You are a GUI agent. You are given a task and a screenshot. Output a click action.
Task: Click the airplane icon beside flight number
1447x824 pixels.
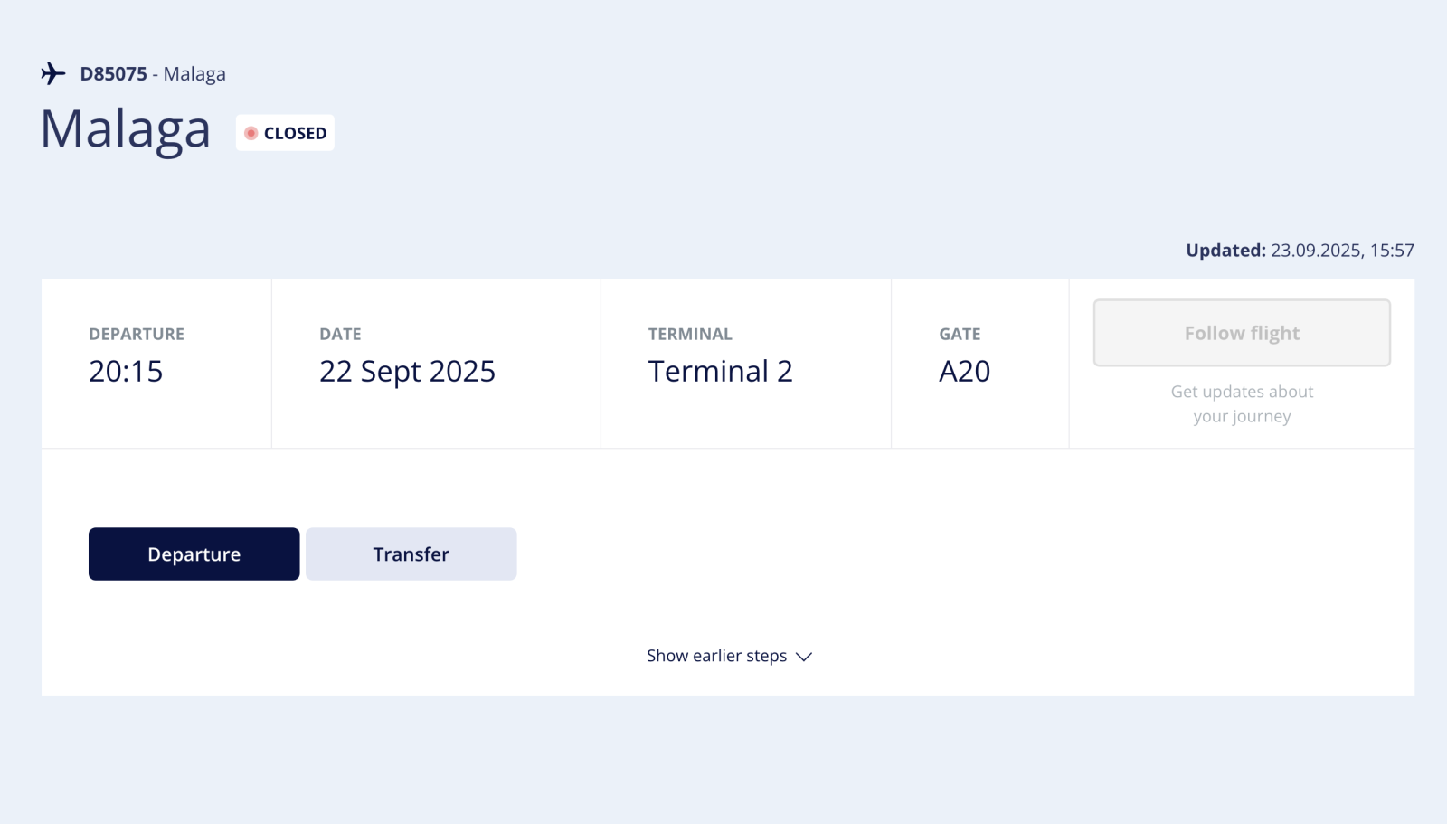point(53,73)
